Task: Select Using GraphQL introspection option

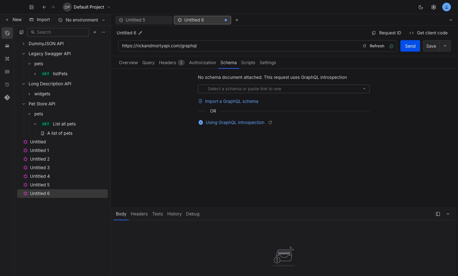Action: pos(232,123)
